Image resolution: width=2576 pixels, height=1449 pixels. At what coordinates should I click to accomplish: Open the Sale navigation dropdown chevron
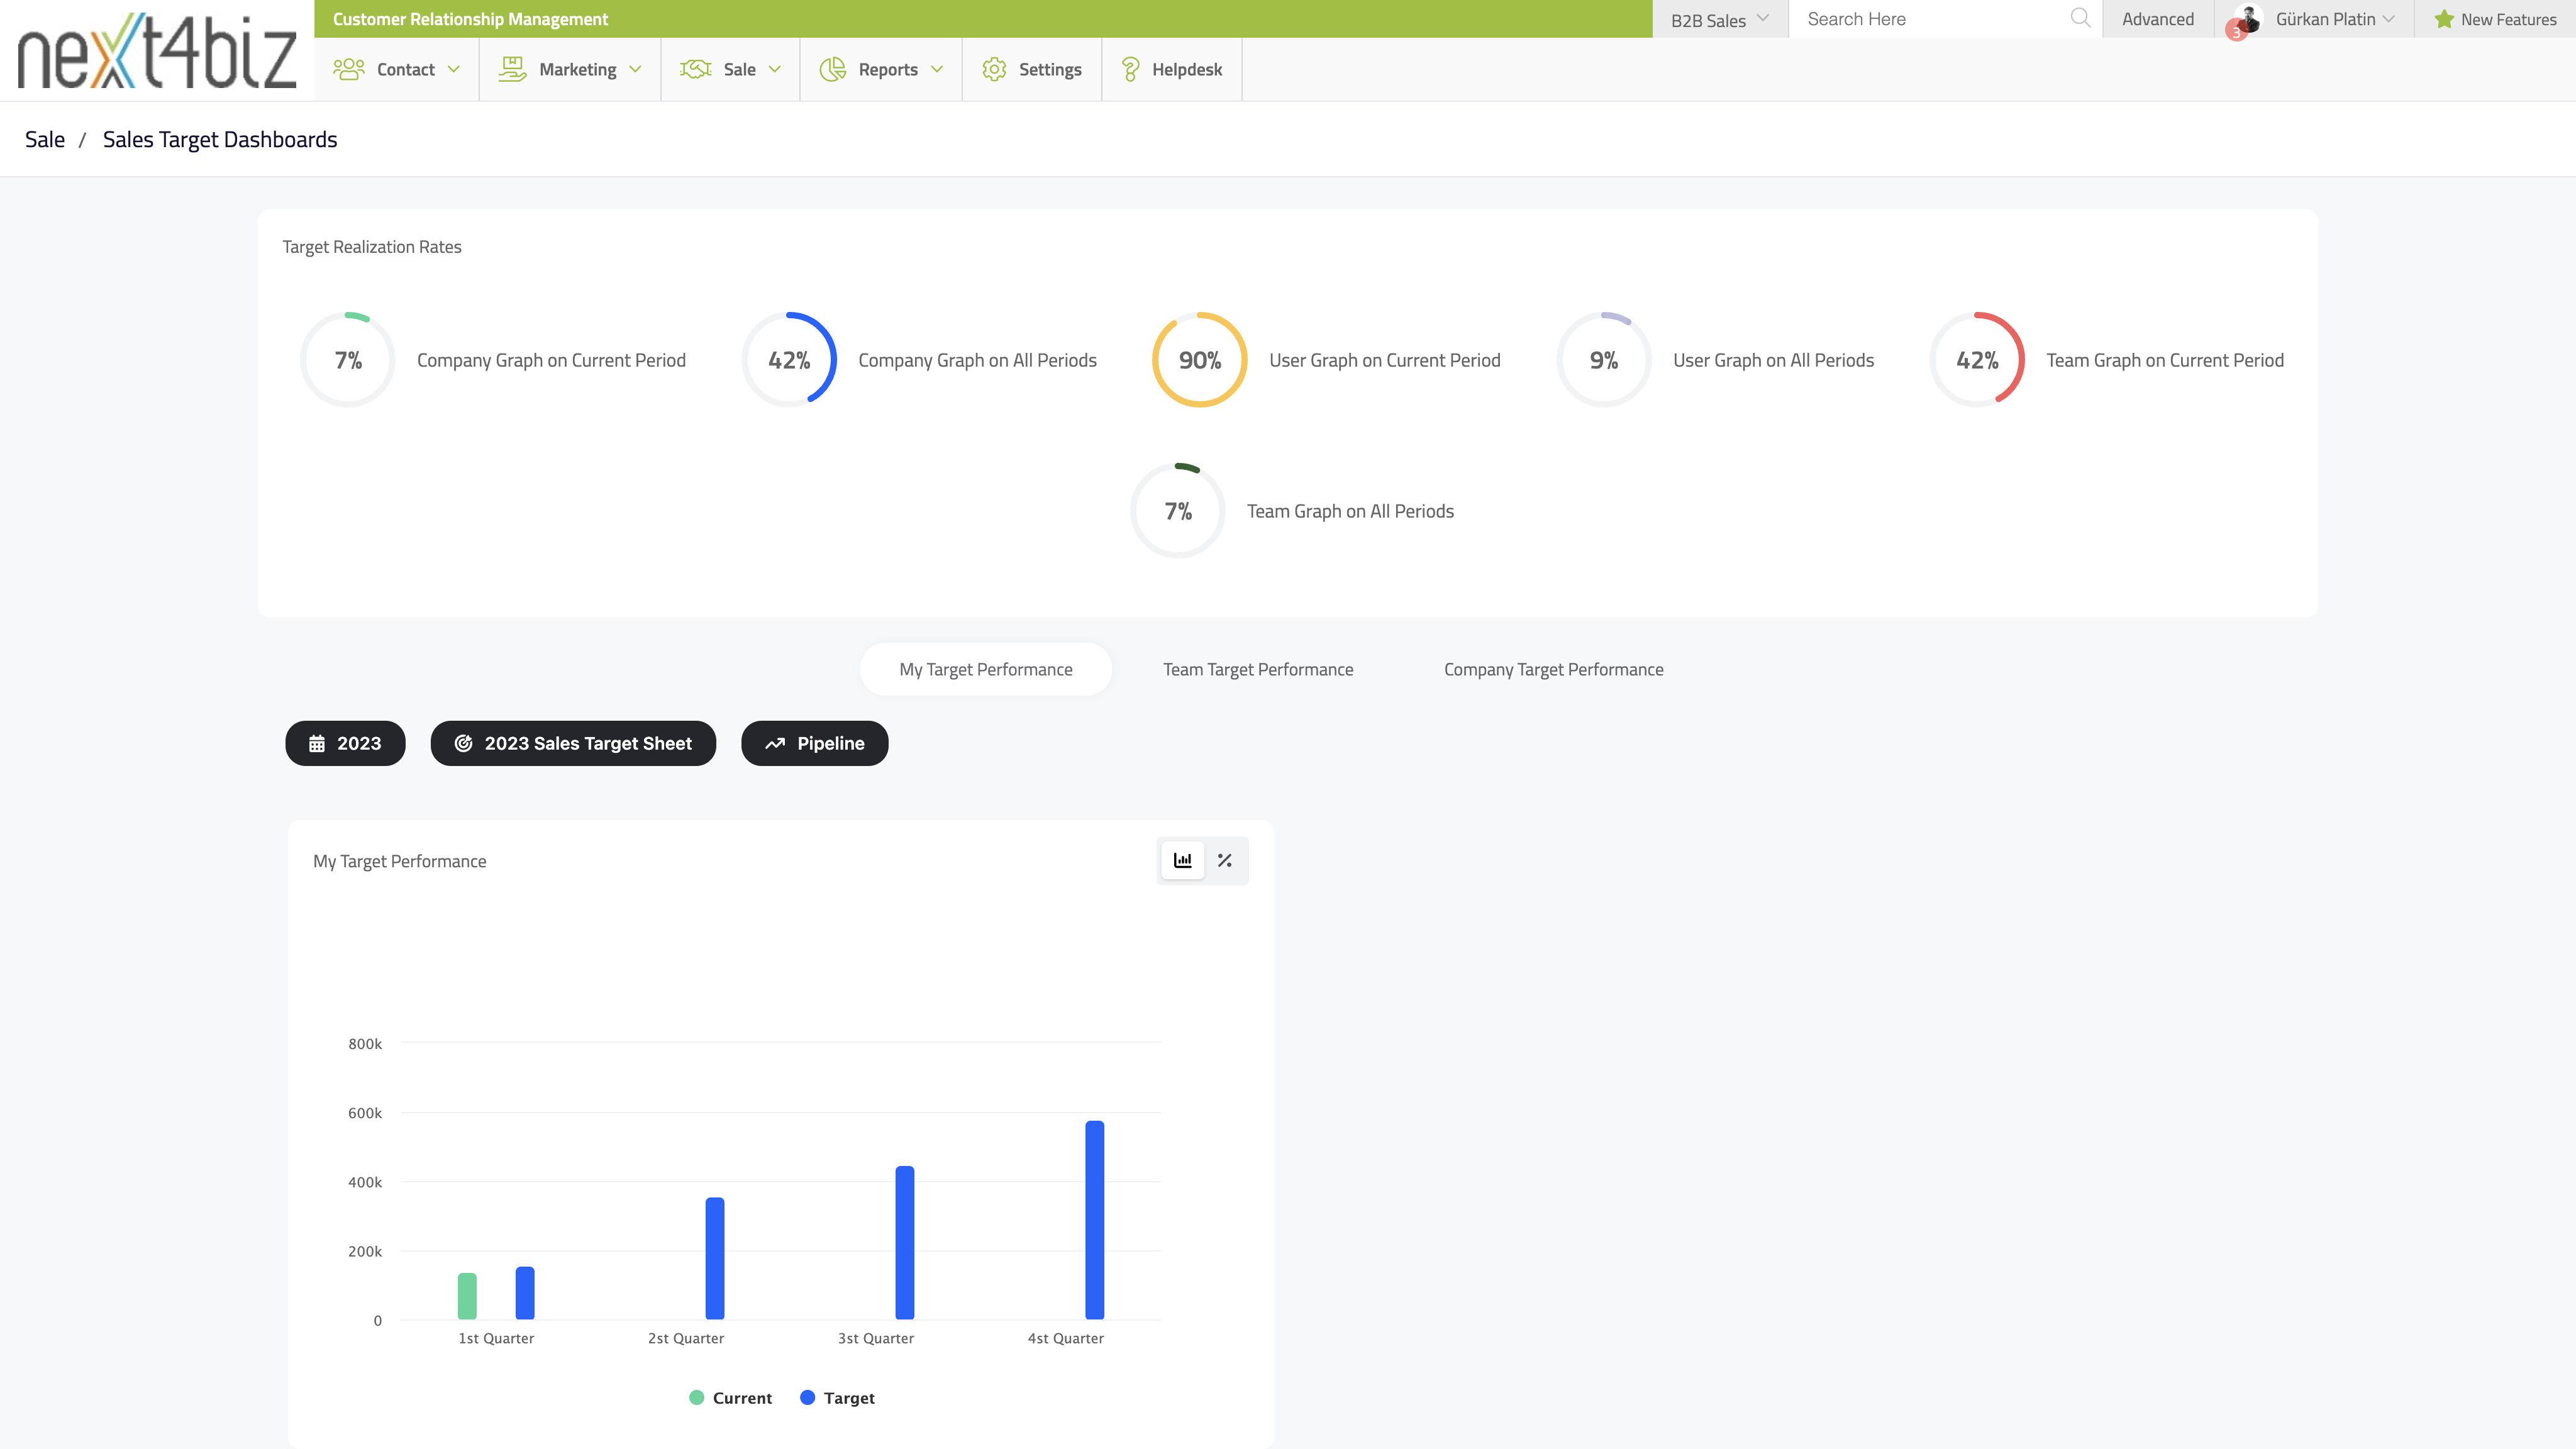click(775, 69)
